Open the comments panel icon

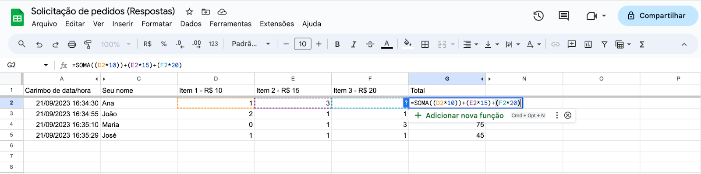click(x=564, y=16)
